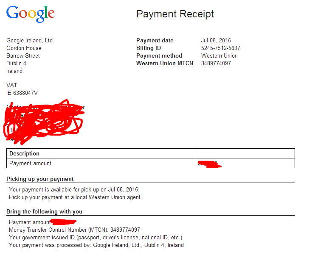Click the Payment Receipt heading
The height and width of the screenshot is (255, 329).
point(175,14)
